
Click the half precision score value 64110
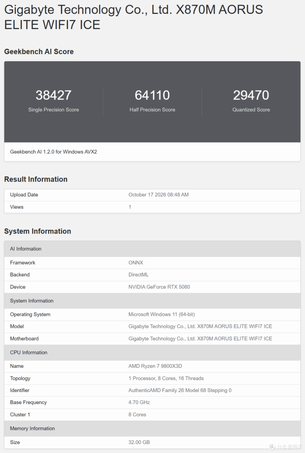click(152, 95)
